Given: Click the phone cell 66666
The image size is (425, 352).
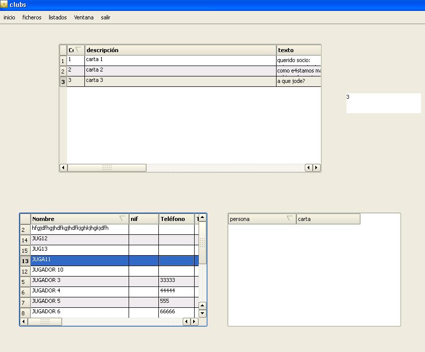Looking at the screenshot, I should (176, 313).
